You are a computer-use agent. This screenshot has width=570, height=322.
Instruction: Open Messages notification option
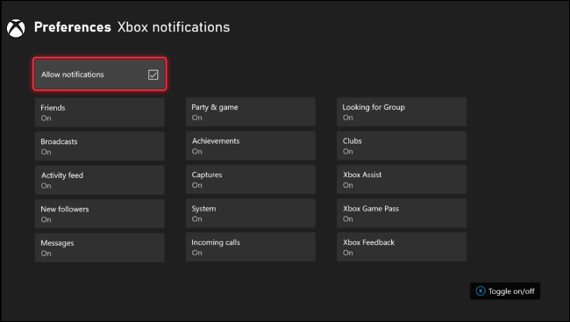pos(100,247)
